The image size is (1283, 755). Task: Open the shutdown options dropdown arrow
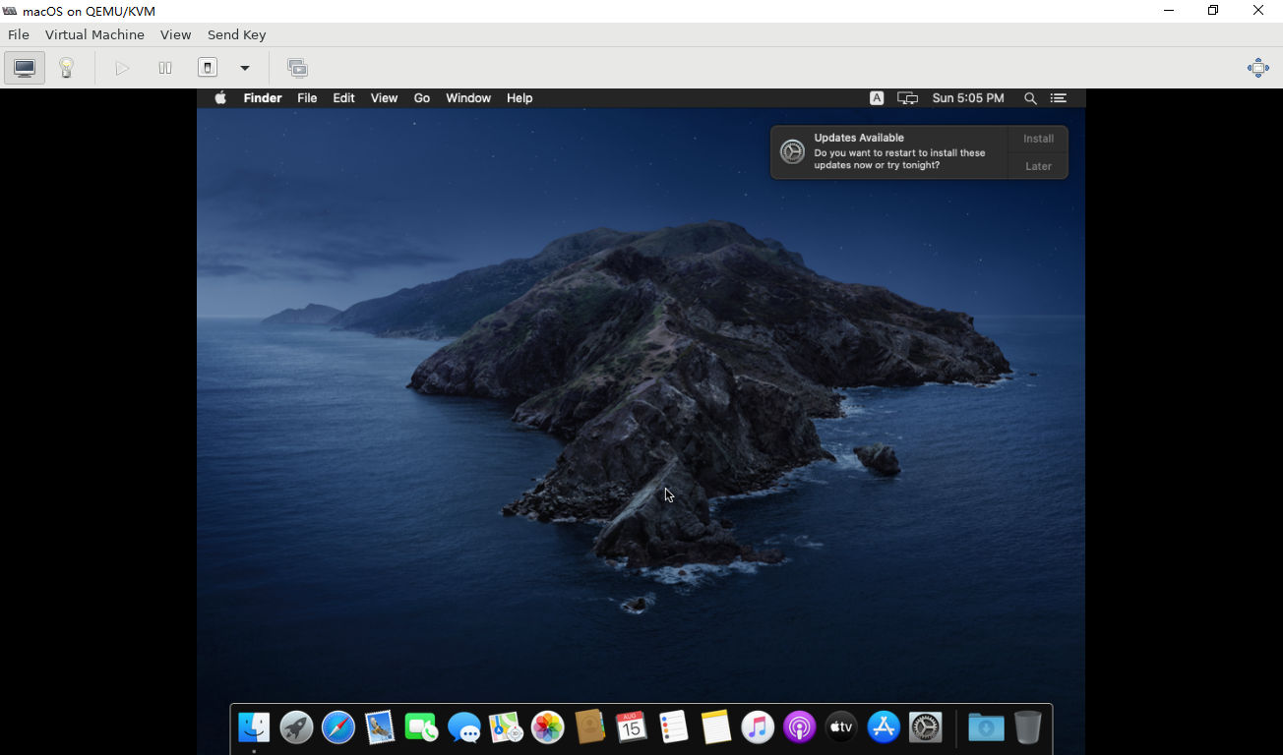point(245,68)
